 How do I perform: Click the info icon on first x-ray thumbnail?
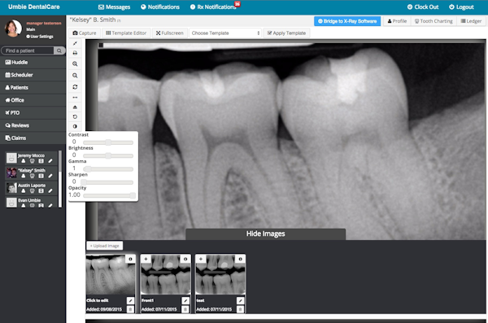tap(130, 259)
